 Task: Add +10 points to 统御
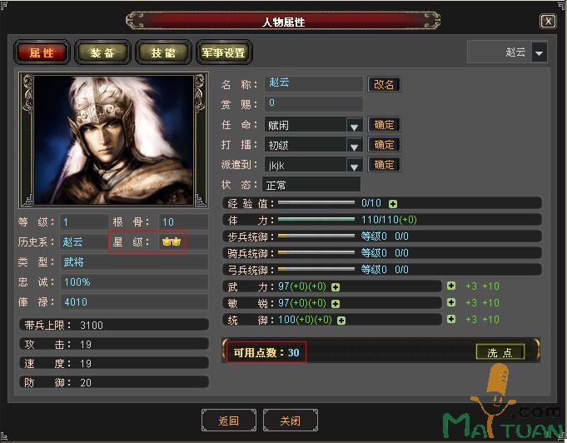pyautogui.click(x=490, y=320)
